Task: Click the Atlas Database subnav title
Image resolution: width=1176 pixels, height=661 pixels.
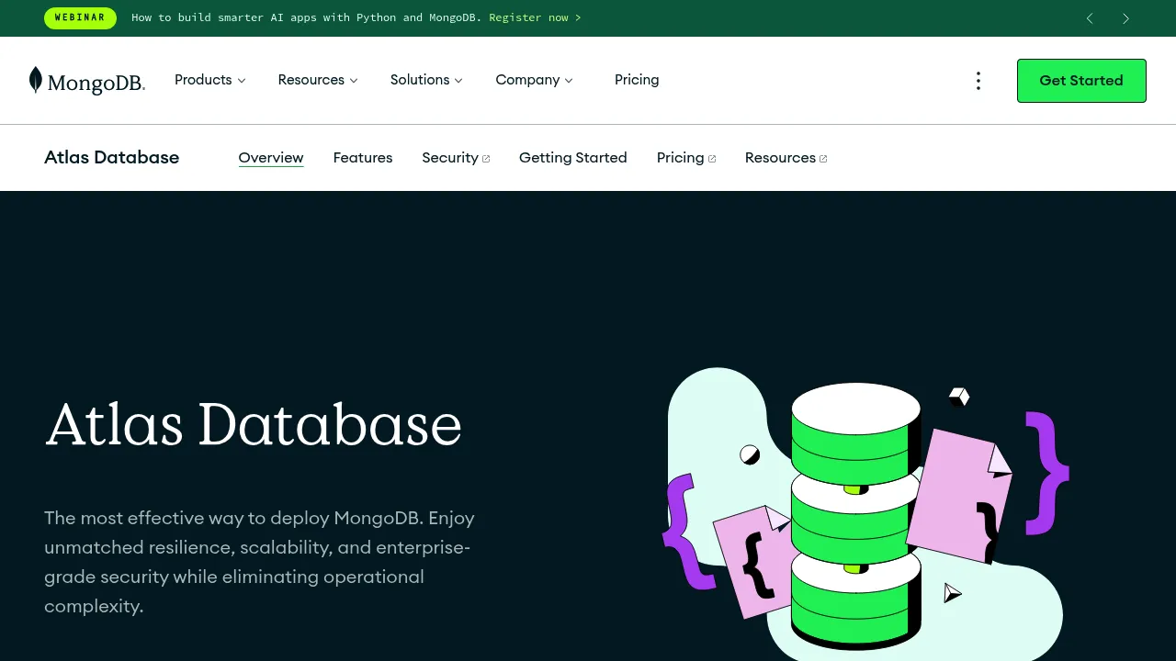Action: point(112,158)
